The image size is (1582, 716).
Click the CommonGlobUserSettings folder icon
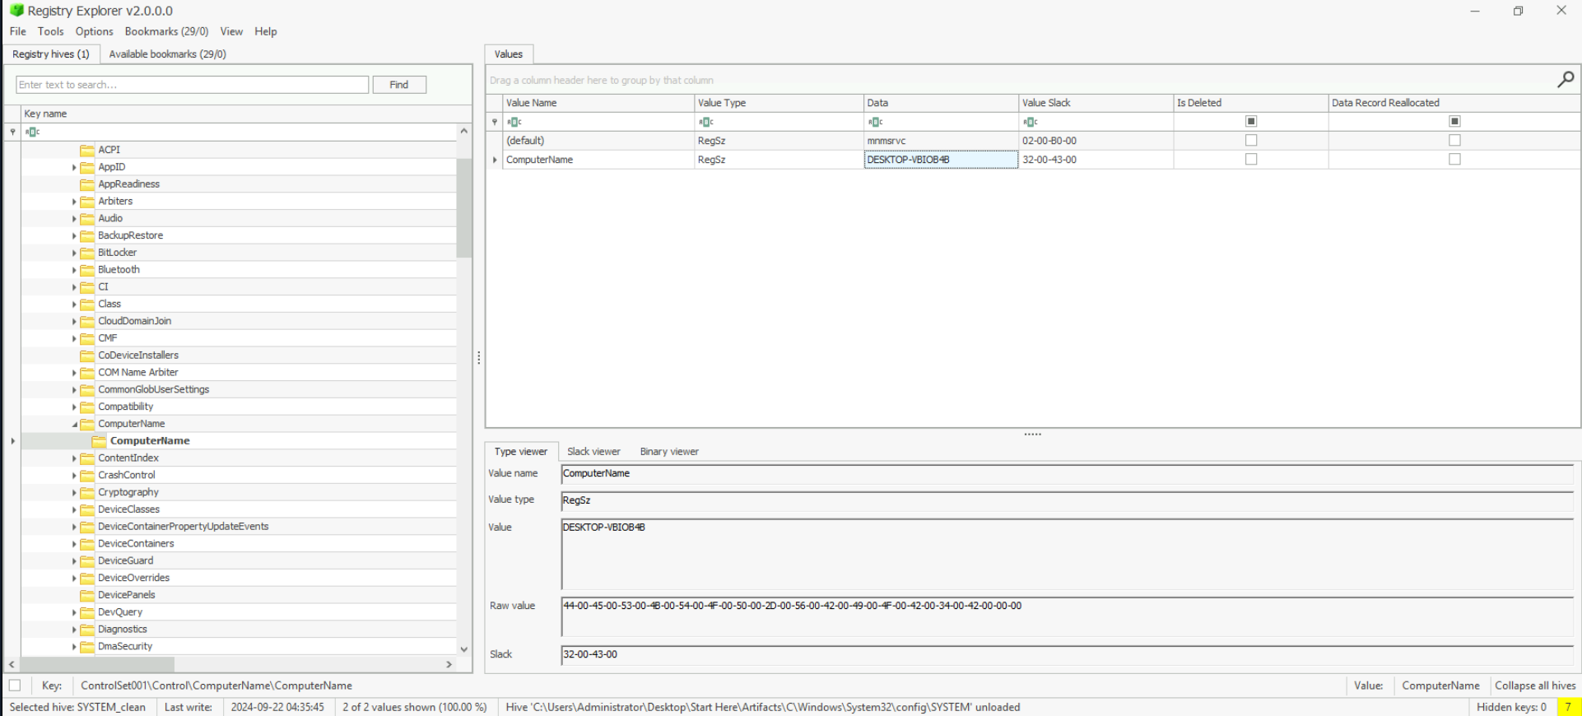coord(87,389)
